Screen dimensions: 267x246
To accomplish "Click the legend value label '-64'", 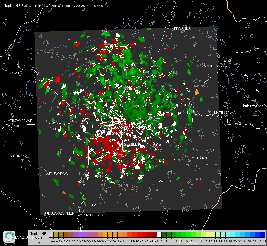I will point(53,241).
